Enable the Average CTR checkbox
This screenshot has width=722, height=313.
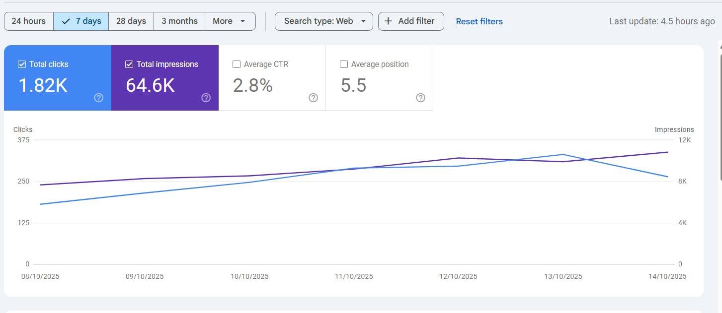[x=237, y=64]
